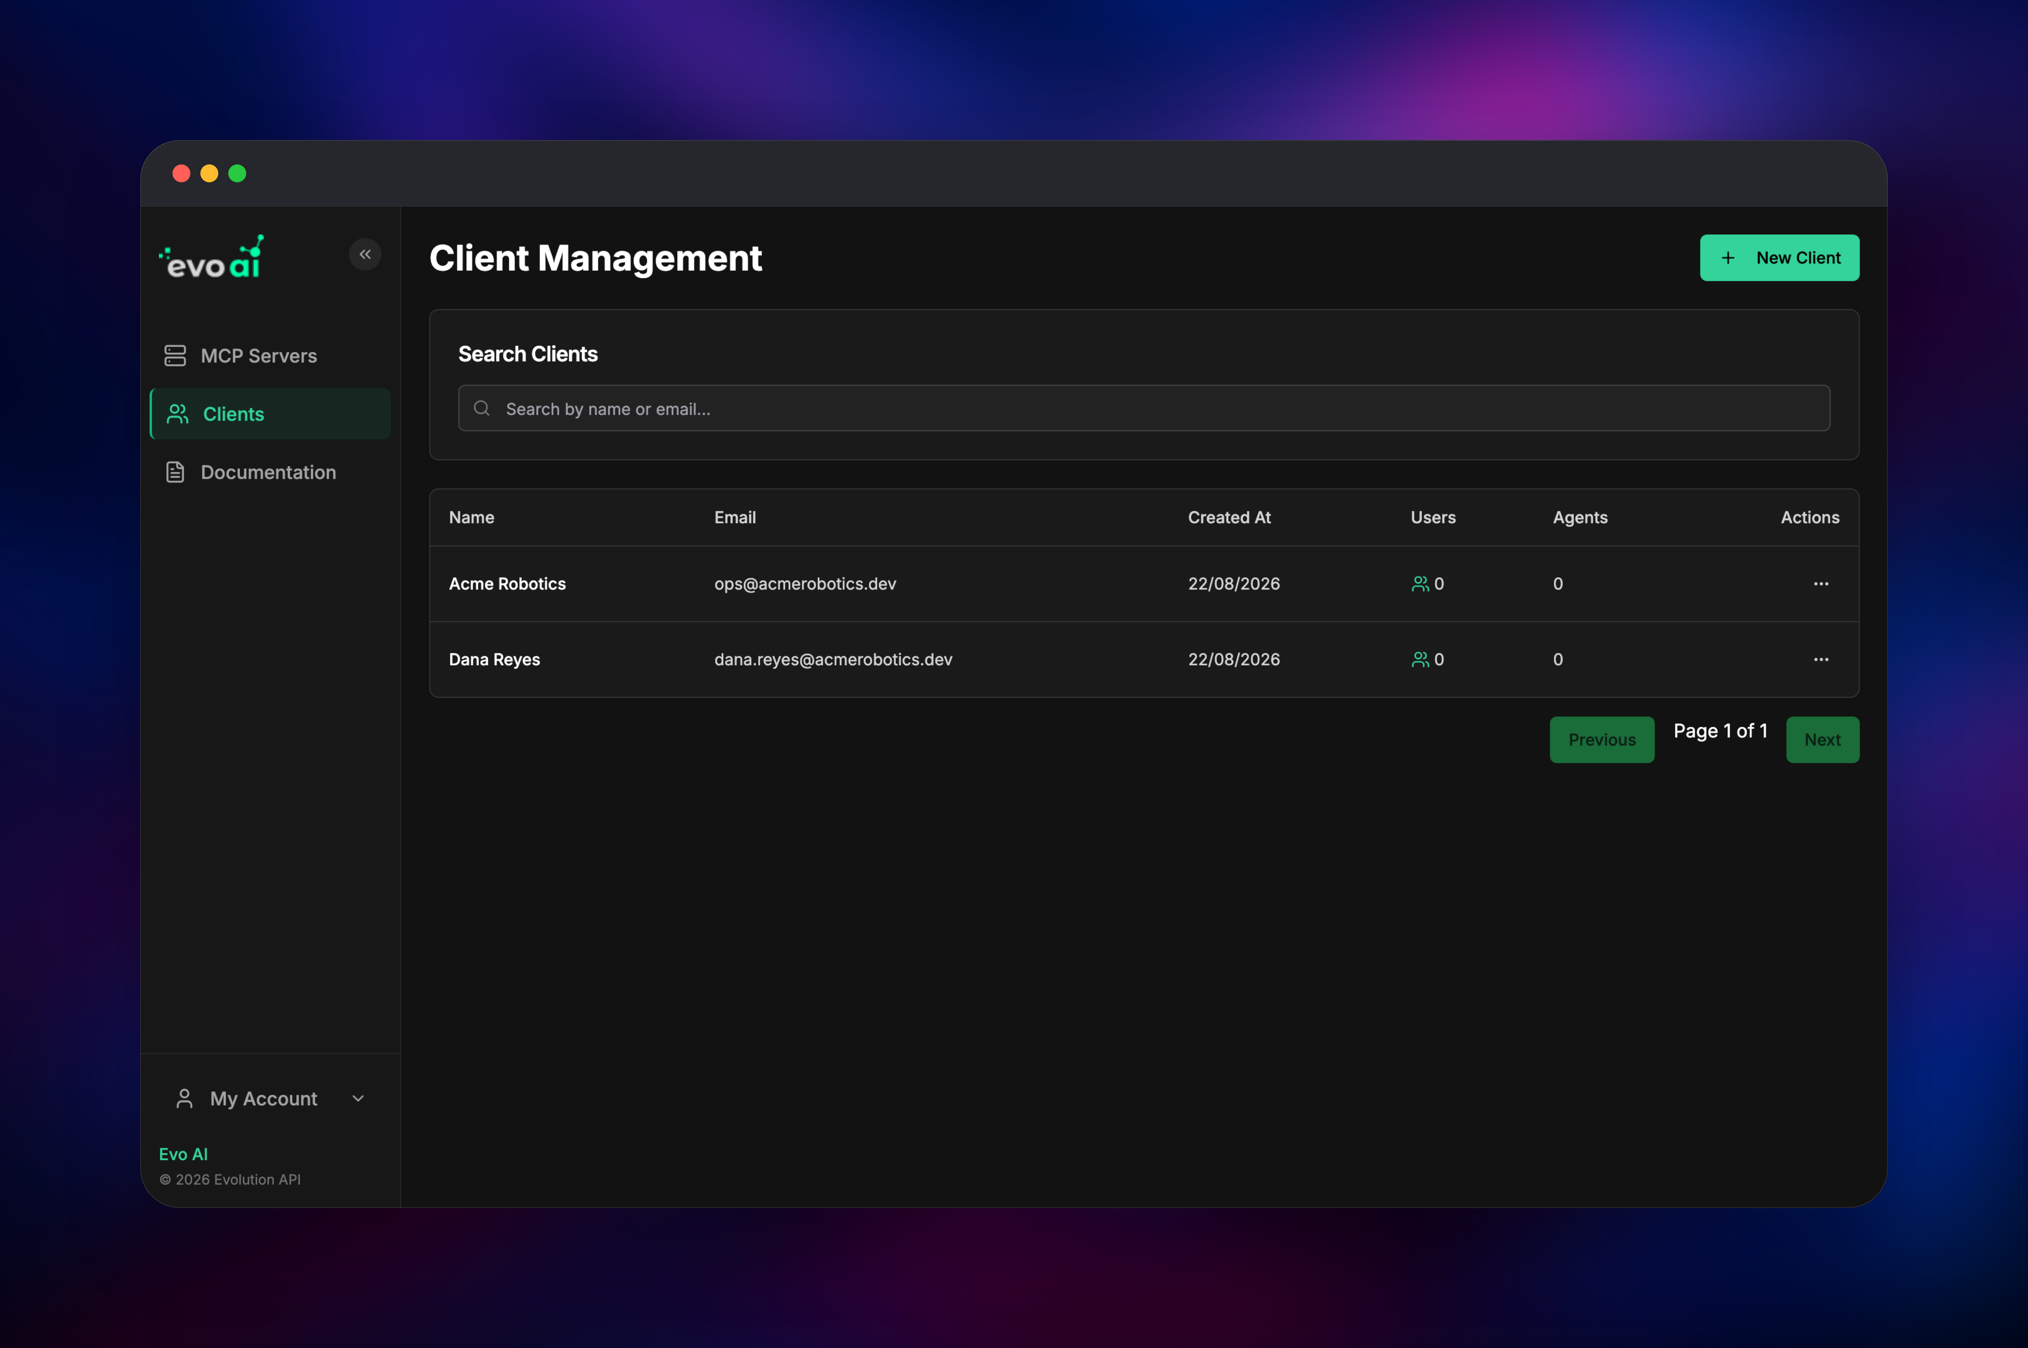Screen dimensions: 2028x1348
Task: Open My Account menu
Action: 270,1099
